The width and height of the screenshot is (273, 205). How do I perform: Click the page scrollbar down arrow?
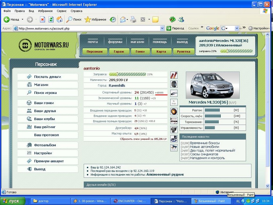tap(268, 186)
